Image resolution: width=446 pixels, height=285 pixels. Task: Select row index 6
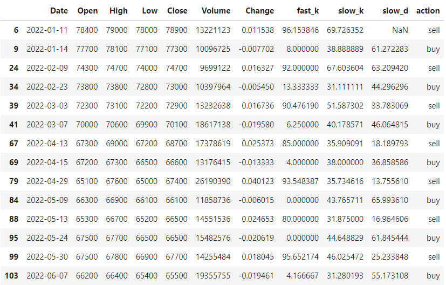(x=16, y=30)
